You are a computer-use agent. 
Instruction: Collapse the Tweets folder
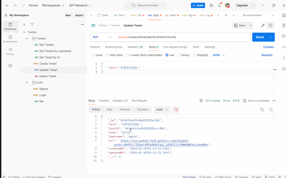(x=27, y=38)
